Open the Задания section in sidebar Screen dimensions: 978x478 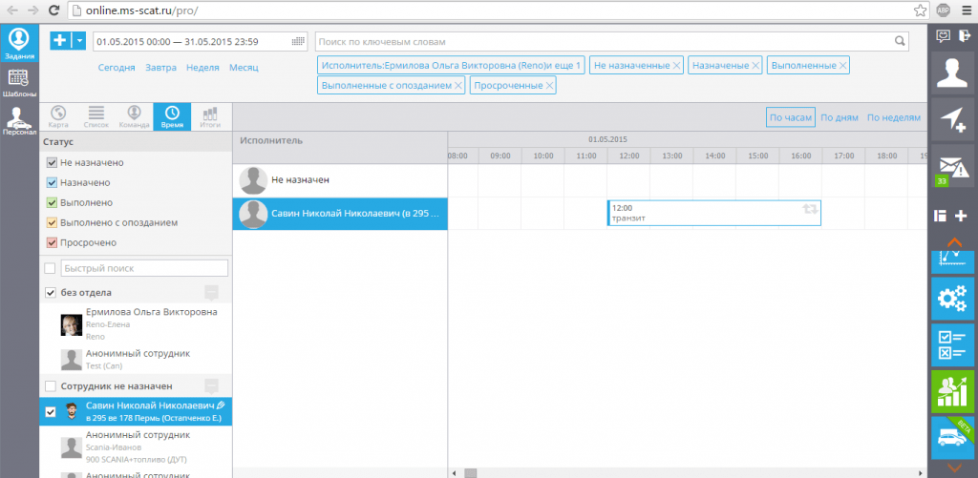19,44
